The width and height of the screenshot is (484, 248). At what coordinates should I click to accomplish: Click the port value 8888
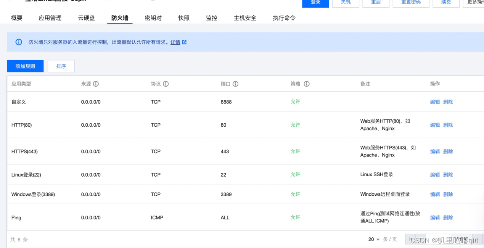[x=226, y=102]
